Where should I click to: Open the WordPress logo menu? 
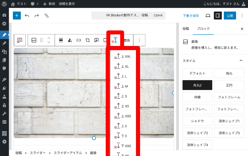click(x=4, y=4)
